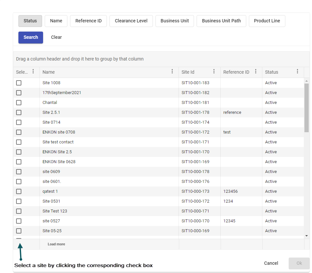Viewport: 312px width, 273px height.
Task: Open the Status column options menu
Action: [298, 72]
